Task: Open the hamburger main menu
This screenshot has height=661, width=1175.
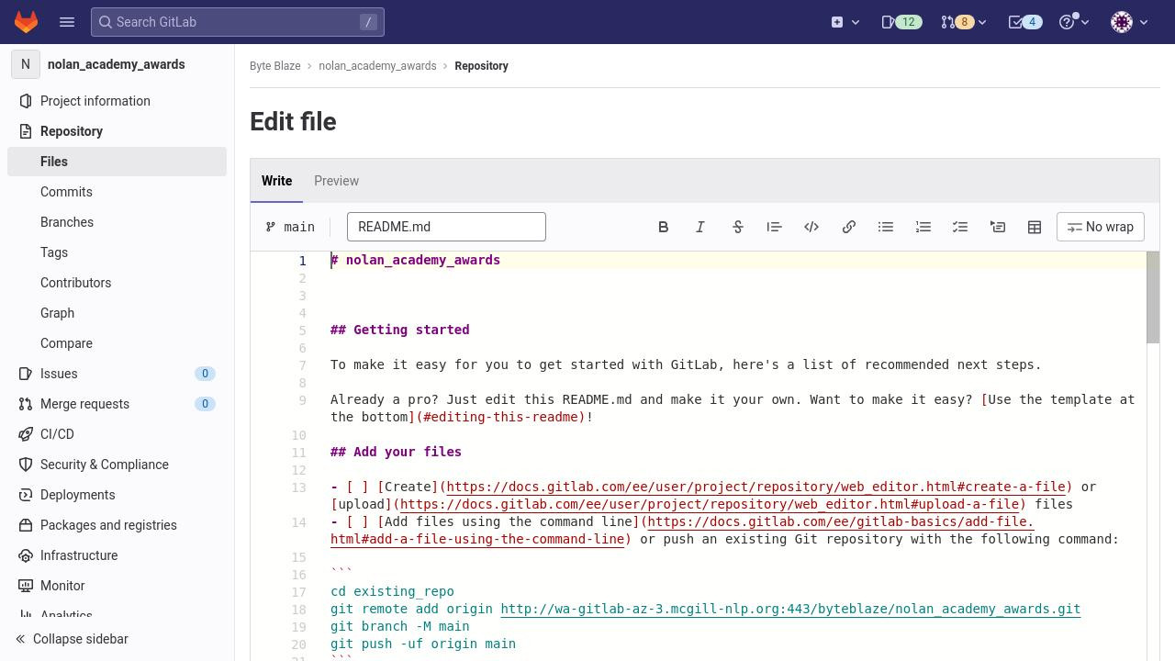Action: coord(67,22)
